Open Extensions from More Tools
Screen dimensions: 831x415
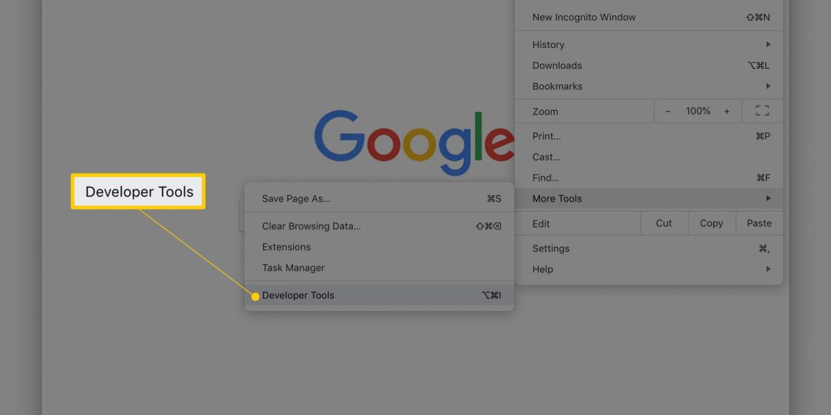click(x=379, y=248)
